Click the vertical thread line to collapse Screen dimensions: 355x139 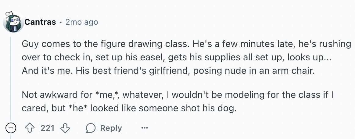point(11,77)
